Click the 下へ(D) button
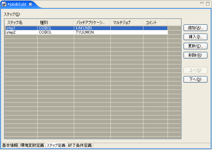 (195, 79)
